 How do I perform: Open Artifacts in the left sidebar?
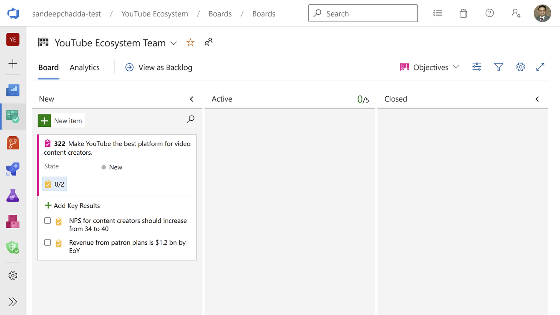click(13, 221)
